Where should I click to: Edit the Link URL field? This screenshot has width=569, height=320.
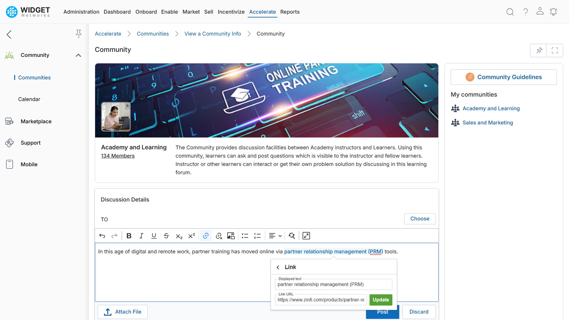(321, 300)
